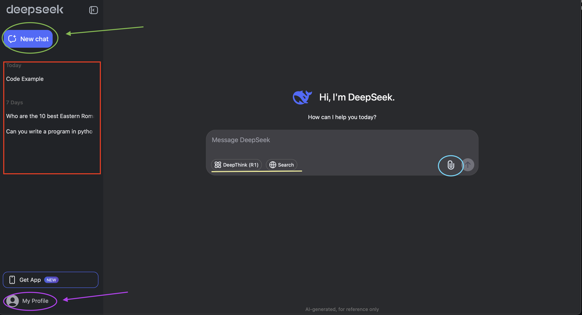Send the message with the arrow button

point(468,165)
